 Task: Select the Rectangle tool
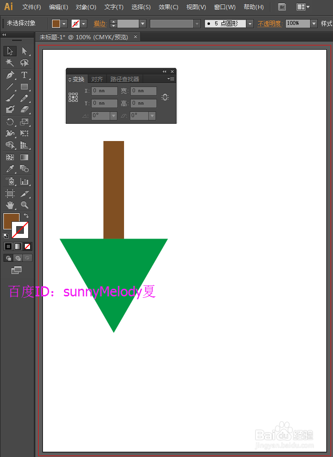pyautogui.click(x=24, y=87)
